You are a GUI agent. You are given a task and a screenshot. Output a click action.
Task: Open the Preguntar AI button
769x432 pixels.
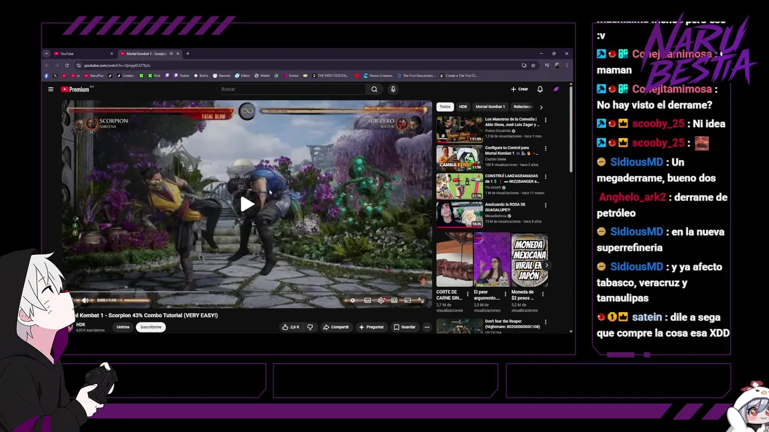[371, 327]
